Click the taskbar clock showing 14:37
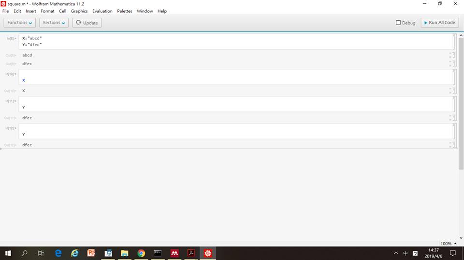The image size is (464, 260). 434,253
